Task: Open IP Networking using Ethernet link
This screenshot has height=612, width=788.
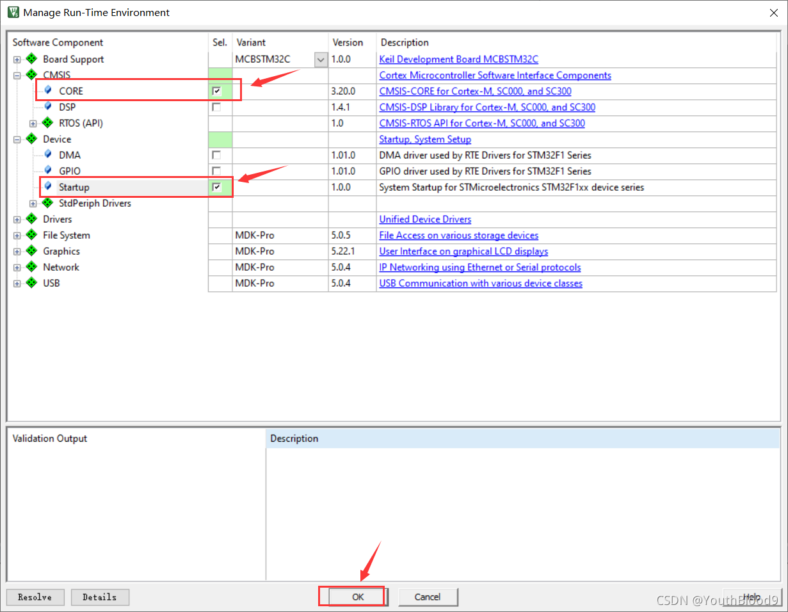Action: [480, 267]
